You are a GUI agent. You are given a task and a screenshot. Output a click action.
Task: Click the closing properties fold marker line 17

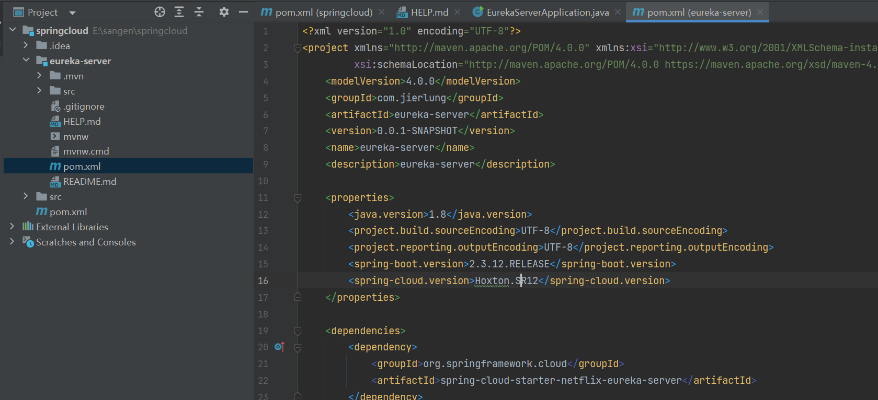298,297
